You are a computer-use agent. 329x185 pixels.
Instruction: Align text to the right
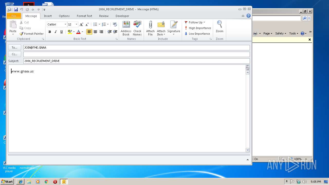pos(101,32)
